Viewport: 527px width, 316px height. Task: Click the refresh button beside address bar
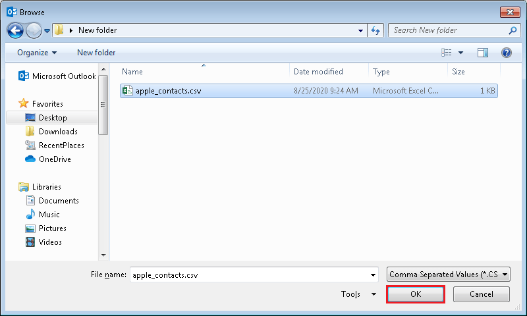[x=375, y=30]
